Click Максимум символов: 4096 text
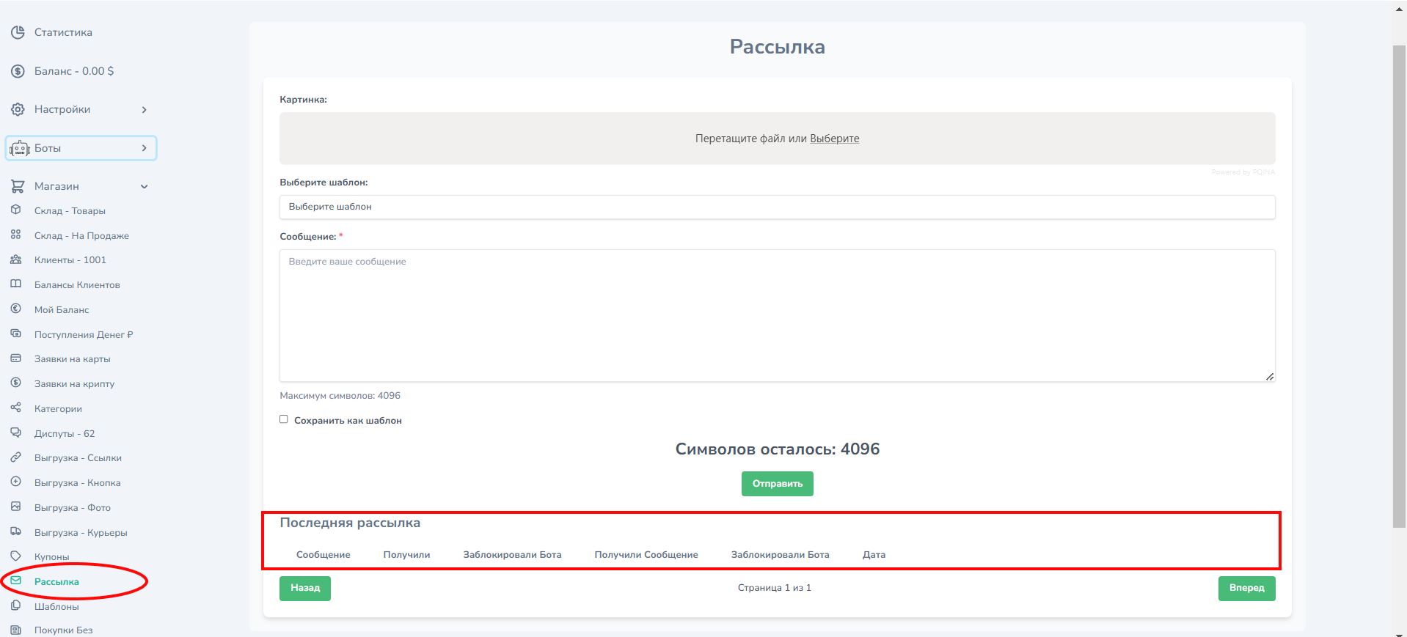 pyautogui.click(x=340, y=396)
